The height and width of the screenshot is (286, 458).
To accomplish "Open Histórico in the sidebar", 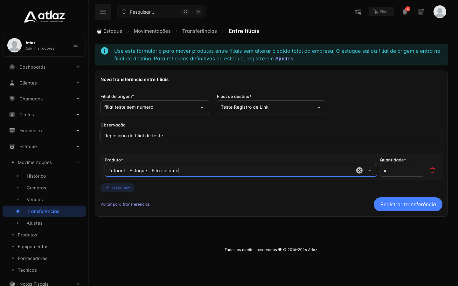I will coord(36,176).
